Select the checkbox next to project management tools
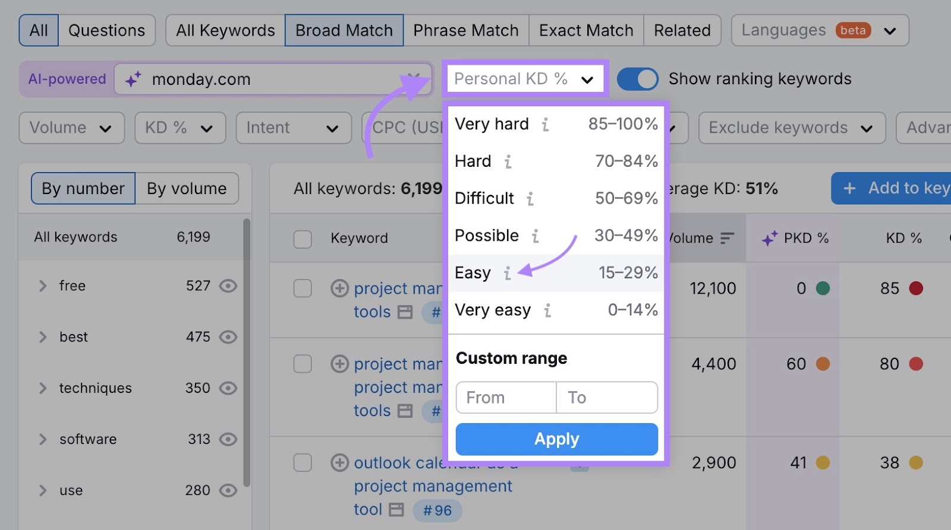The image size is (951, 530). coord(303,288)
